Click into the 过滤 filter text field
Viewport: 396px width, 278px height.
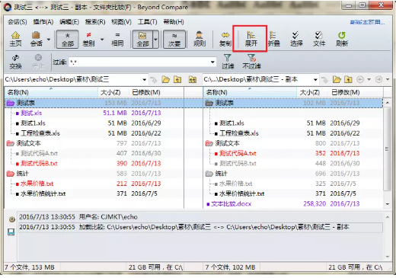pyautogui.click(x=139, y=62)
